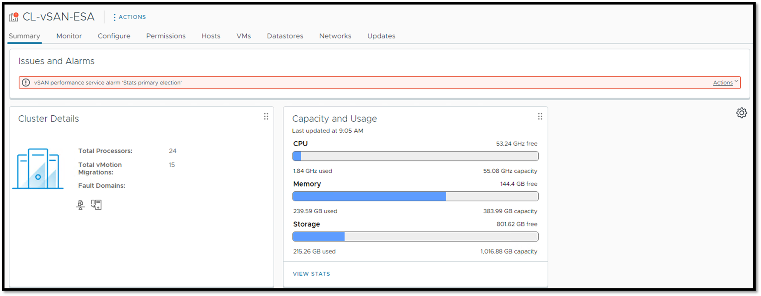This screenshot has width=761, height=296.
Task: Click the DRS balance scale icon
Action: pyautogui.click(x=81, y=205)
